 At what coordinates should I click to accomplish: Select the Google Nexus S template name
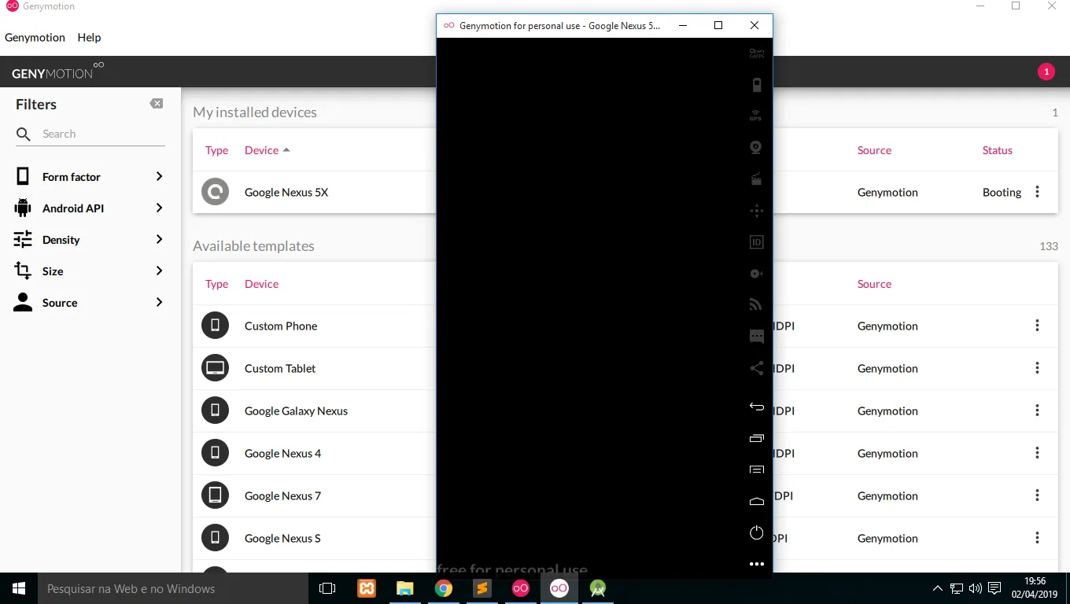(282, 538)
